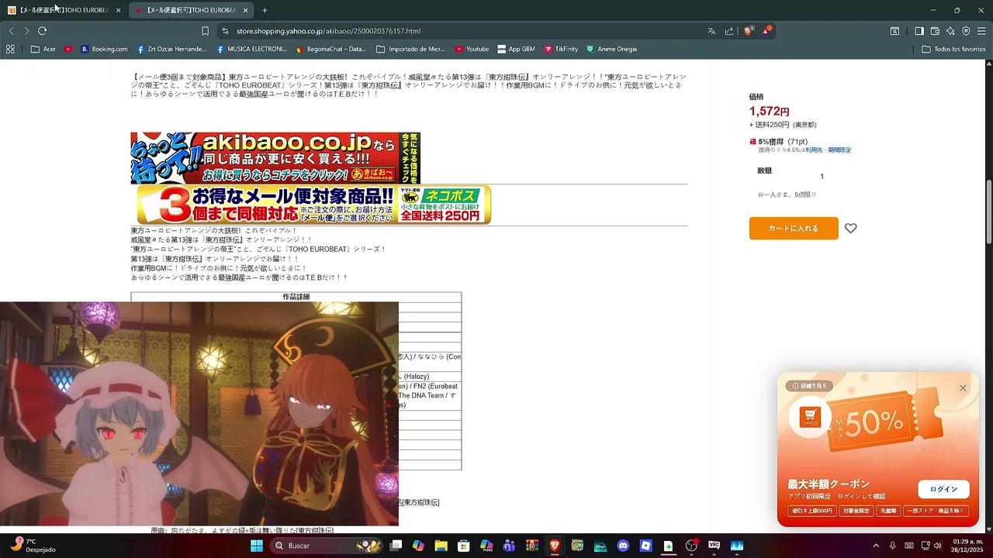This screenshot has height=558, width=993.
Task: Open WinRAR icon in the taskbar
Action: pyautogui.click(x=532, y=546)
